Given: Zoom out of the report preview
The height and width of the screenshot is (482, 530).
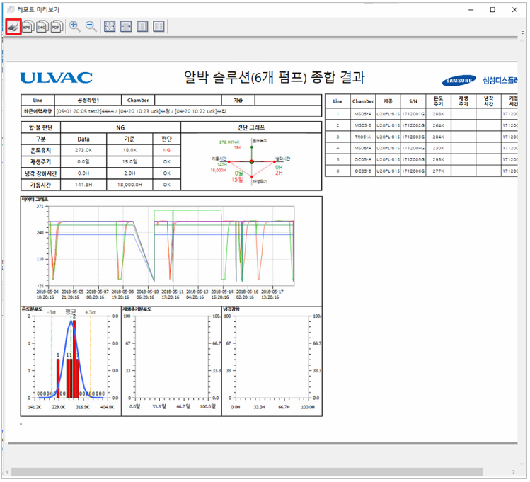Looking at the screenshot, I should click(91, 26).
